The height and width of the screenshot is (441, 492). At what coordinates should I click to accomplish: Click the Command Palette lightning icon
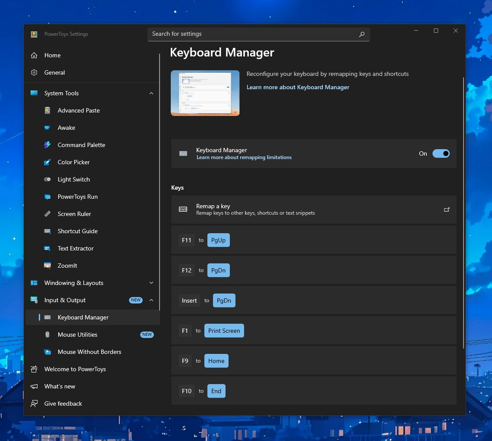tap(47, 145)
